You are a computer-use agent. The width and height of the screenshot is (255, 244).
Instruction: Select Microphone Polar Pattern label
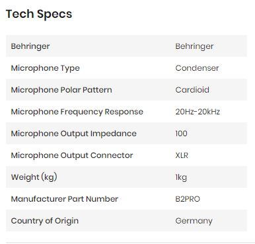61,90
